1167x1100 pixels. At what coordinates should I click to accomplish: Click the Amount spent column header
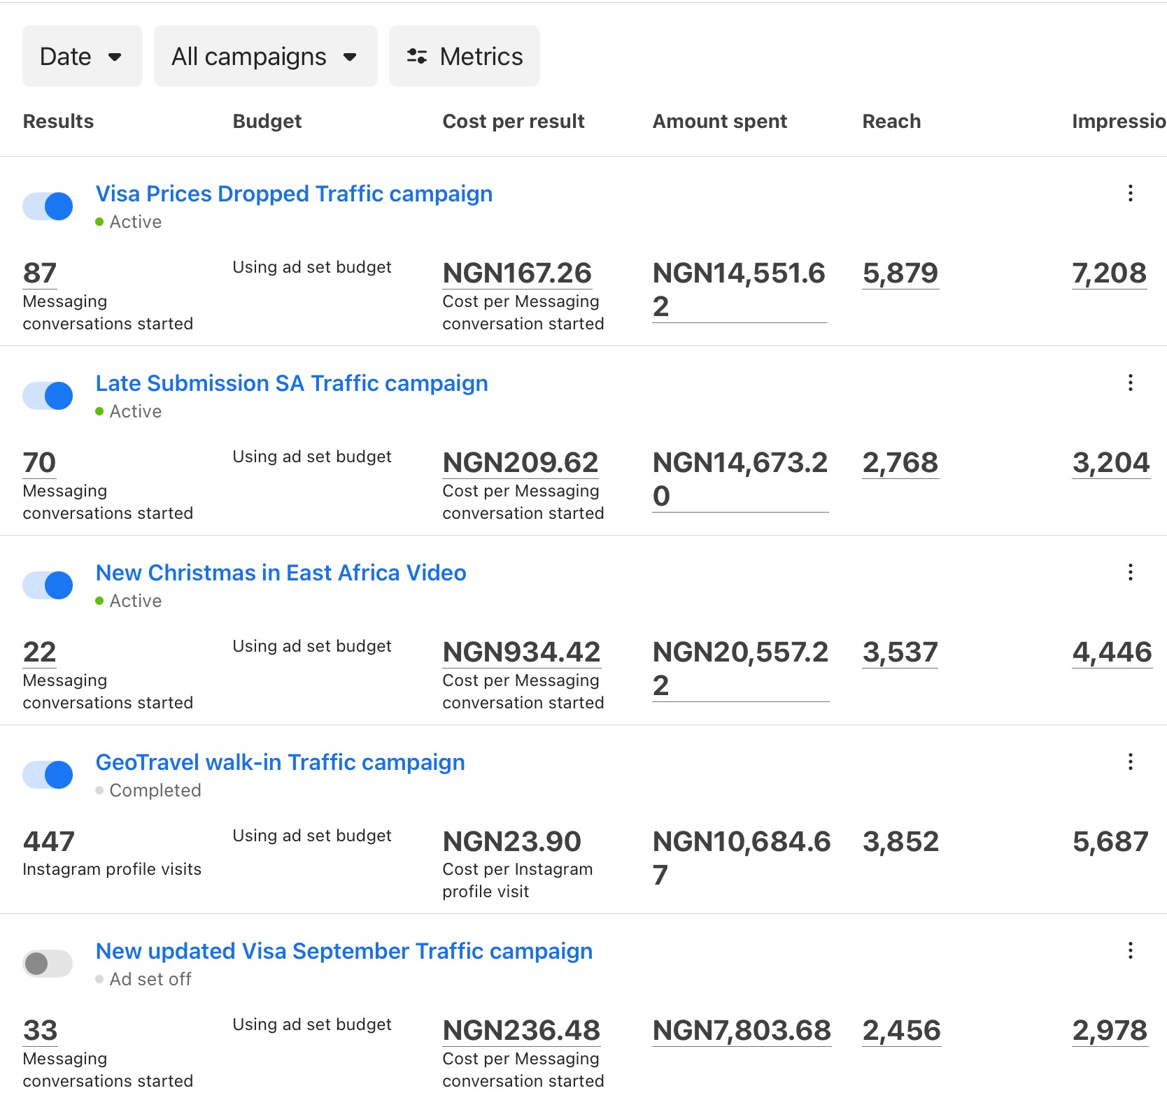pos(719,122)
